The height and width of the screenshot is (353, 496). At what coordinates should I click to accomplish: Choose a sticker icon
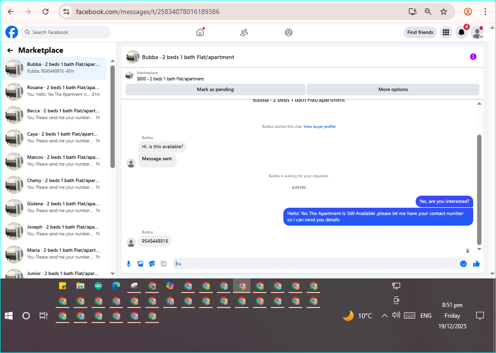[152, 264]
